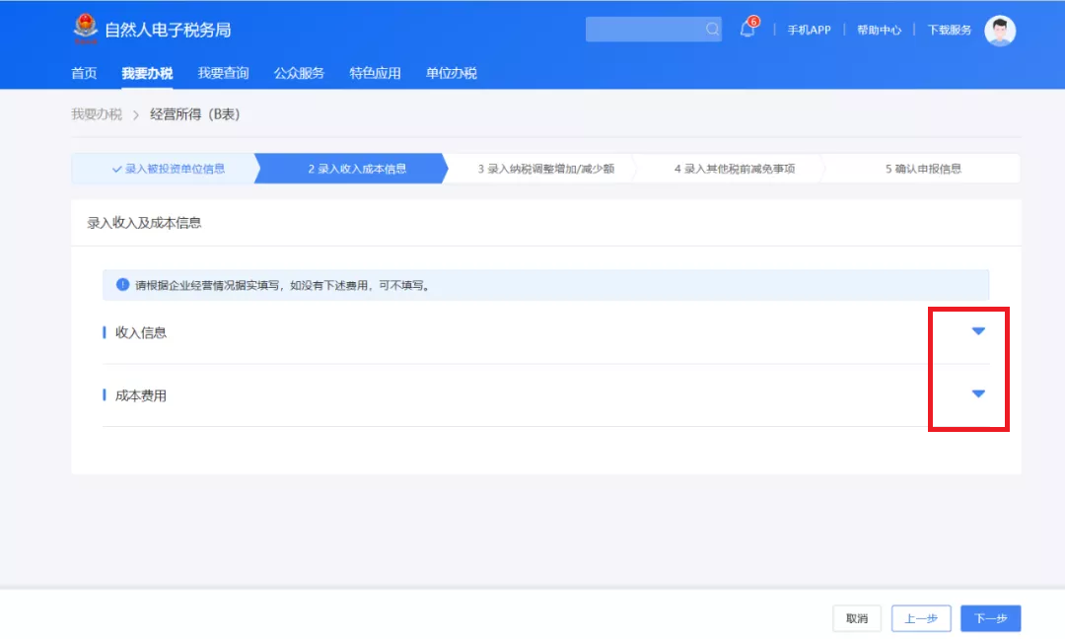Select the 我要办税 navigation tab
Screen dimensions: 1065x639
147,73
